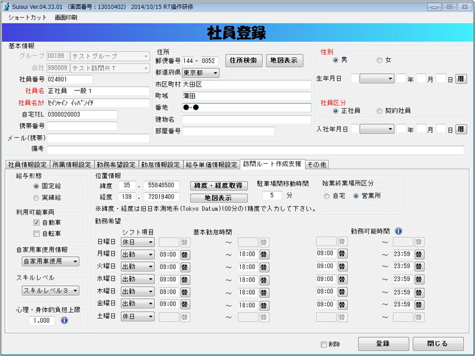Click 携帯番号 input field

(x=82, y=126)
